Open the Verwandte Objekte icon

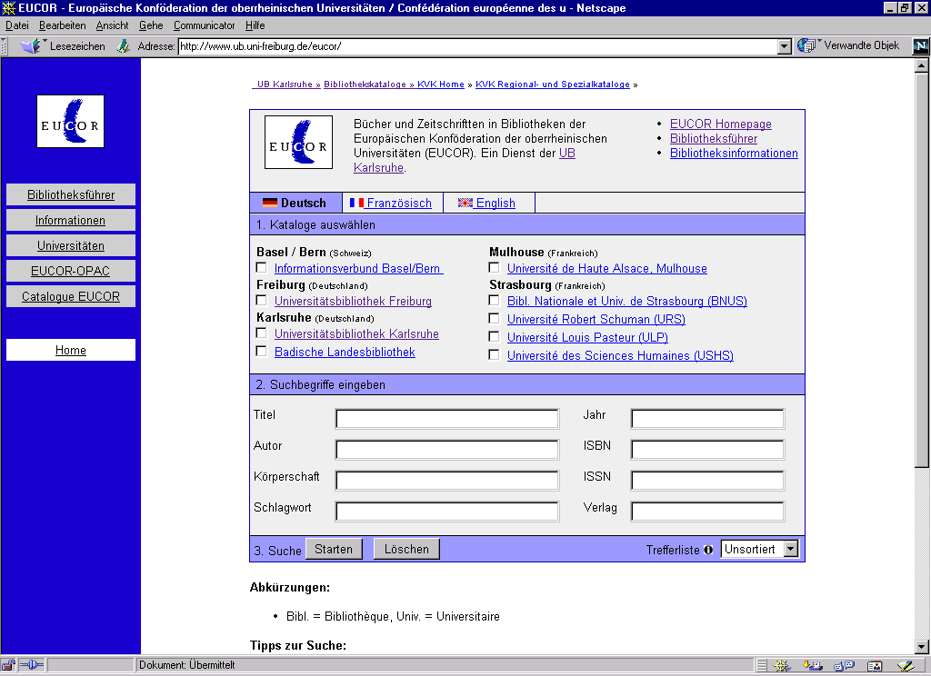click(806, 45)
